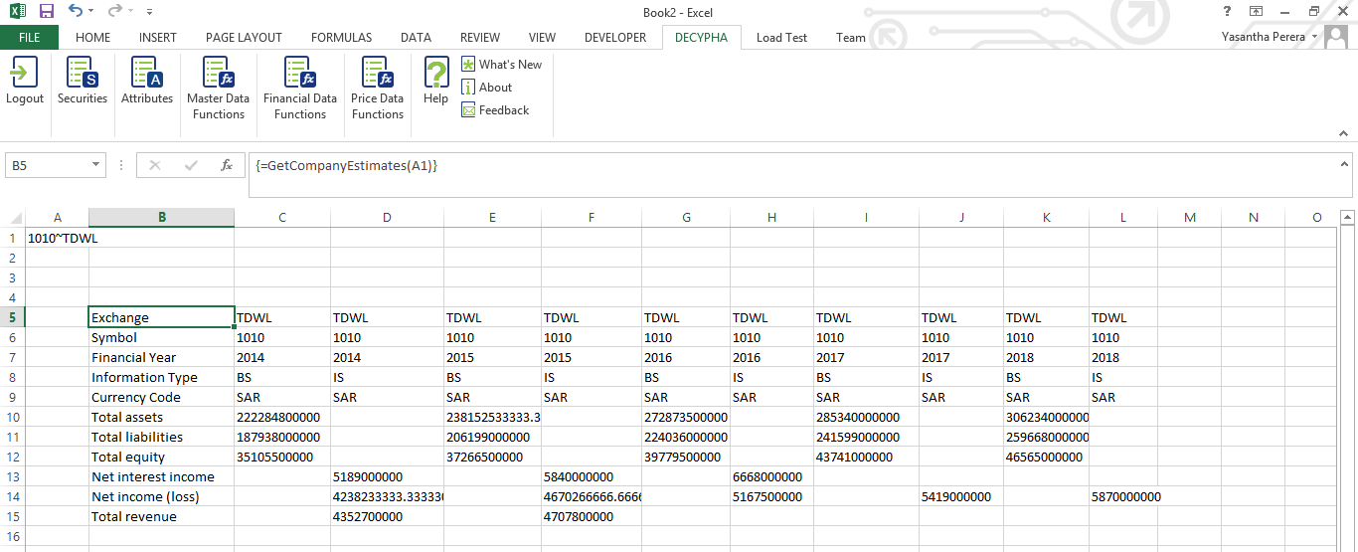
Task: Open Customize Quick Access Toolbar dropdown
Action: tap(149, 12)
